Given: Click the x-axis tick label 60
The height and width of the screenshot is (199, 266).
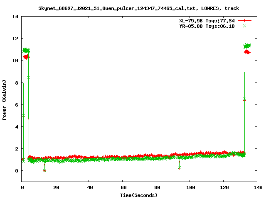Looking at the screenshot, I should pos(123,187).
